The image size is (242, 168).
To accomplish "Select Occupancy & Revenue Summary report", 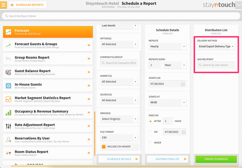I will 48,113.
